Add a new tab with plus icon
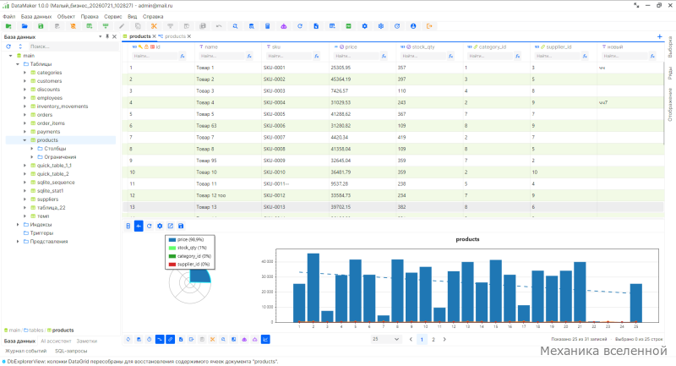676x366 pixels. (x=660, y=36)
